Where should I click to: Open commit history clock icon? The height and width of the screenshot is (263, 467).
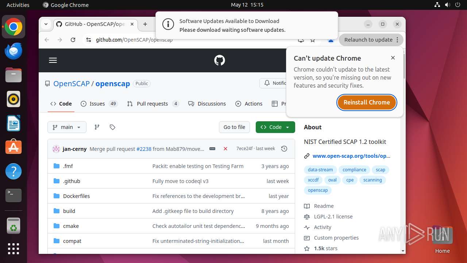(284, 149)
